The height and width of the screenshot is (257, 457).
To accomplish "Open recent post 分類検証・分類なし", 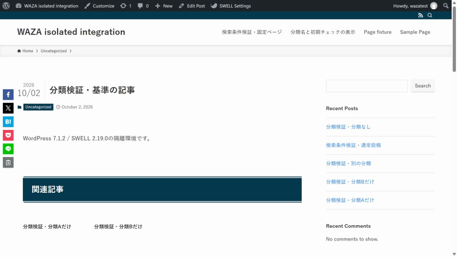I will (x=348, y=127).
